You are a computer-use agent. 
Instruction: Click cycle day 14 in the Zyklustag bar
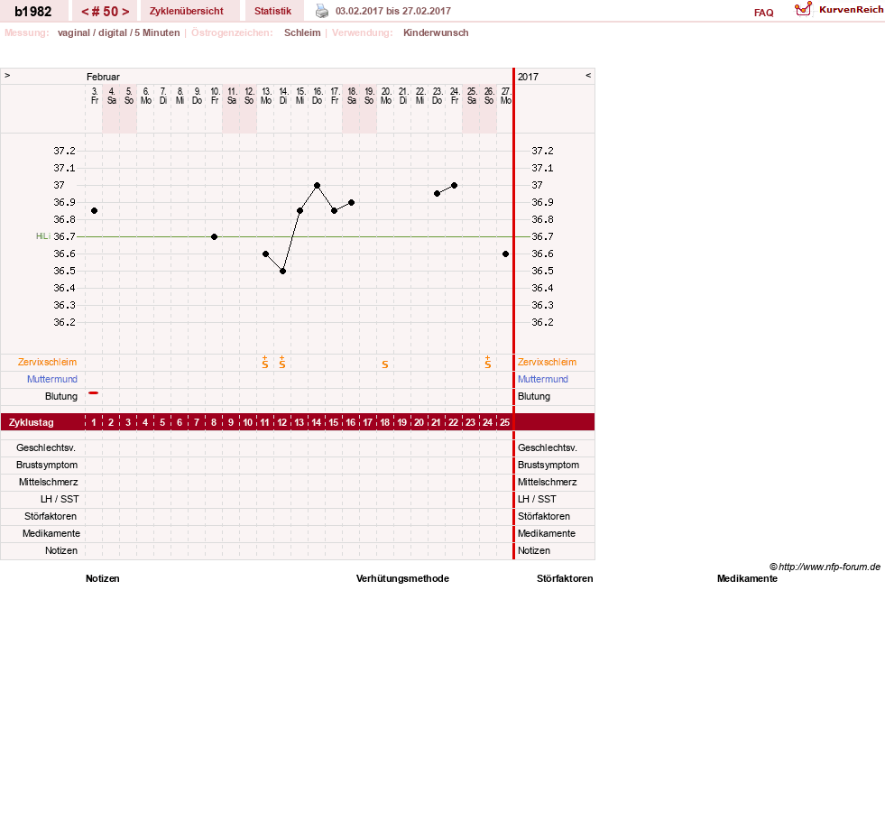click(316, 422)
